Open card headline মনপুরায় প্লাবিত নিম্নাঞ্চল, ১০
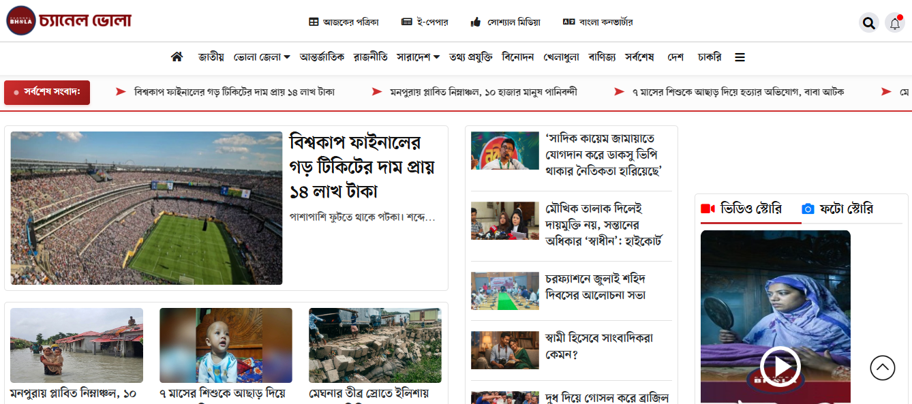 pos(73,394)
